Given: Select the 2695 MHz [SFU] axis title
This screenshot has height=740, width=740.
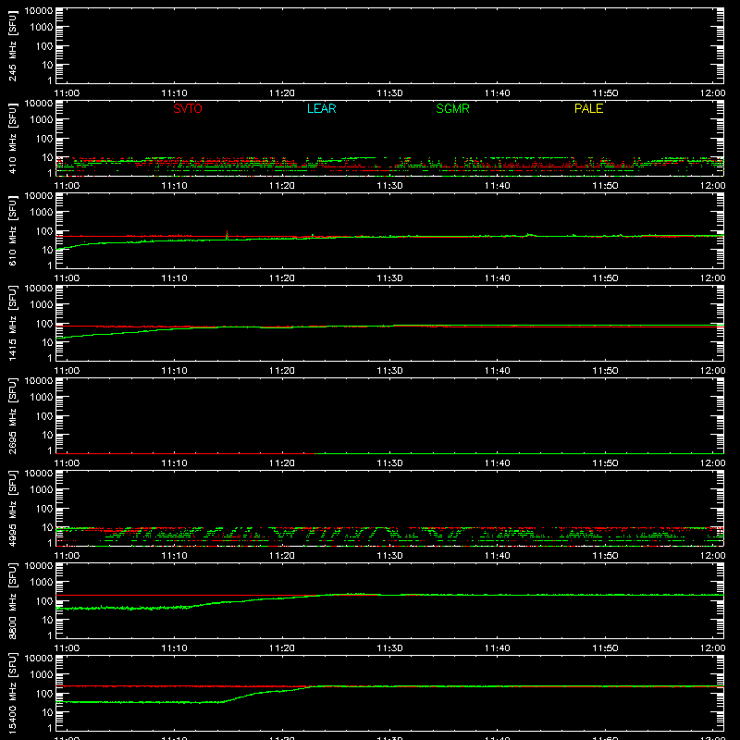Looking at the screenshot, I should 12,415.
